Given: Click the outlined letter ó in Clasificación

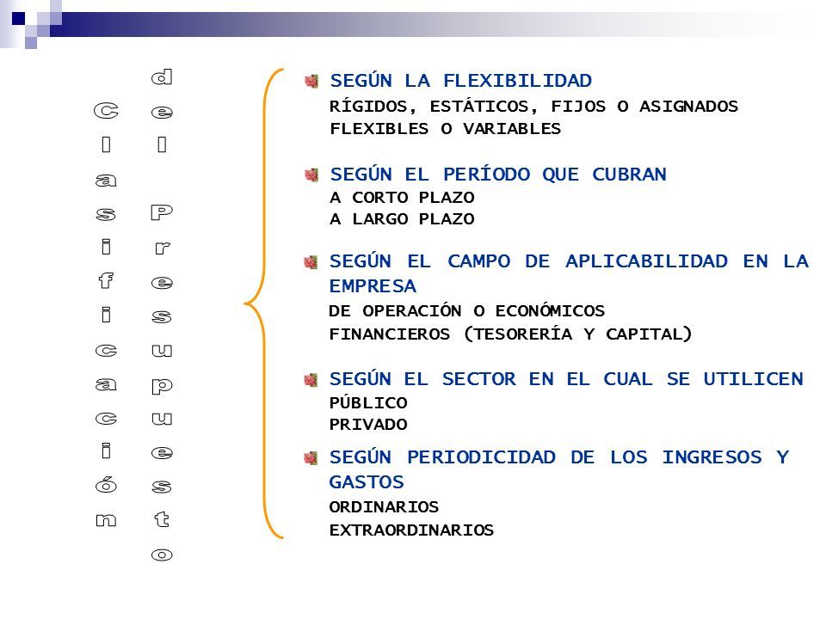Looking at the screenshot, I should 106,484.
